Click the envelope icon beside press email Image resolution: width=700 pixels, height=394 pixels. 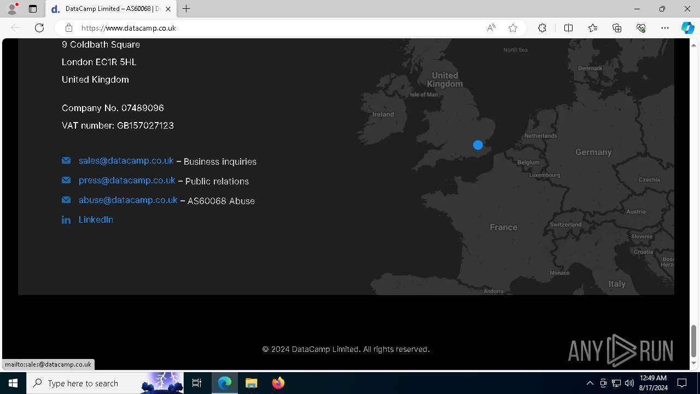pyautogui.click(x=66, y=181)
